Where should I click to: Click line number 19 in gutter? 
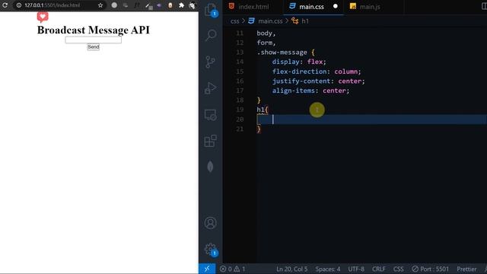click(240, 110)
